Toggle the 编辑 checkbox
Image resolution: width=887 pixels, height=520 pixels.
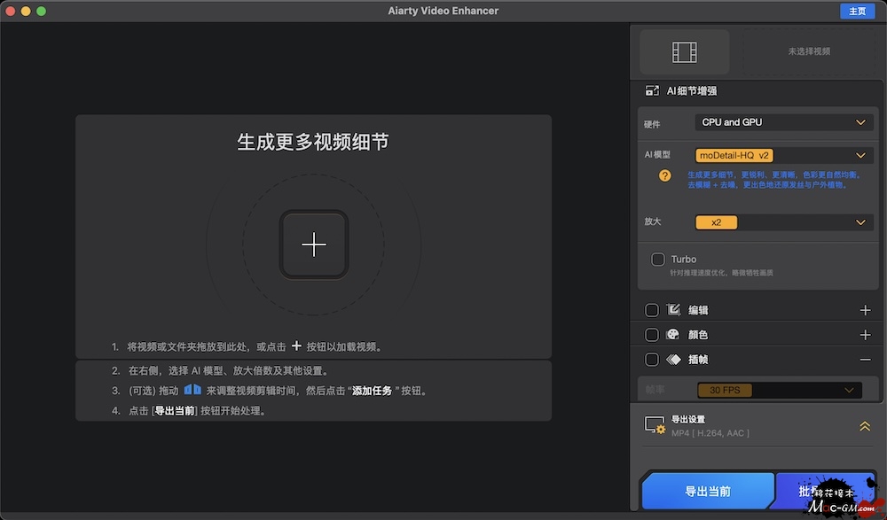coord(652,310)
